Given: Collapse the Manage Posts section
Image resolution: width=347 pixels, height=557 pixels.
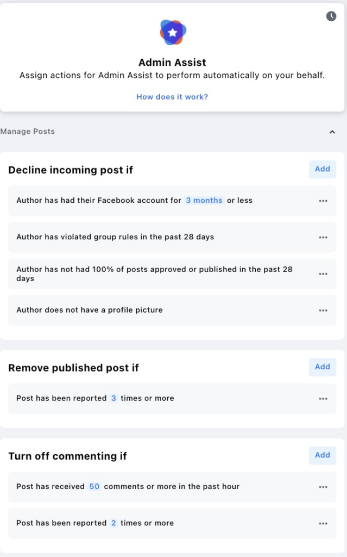Looking at the screenshot, I should (x=332, y=132).
